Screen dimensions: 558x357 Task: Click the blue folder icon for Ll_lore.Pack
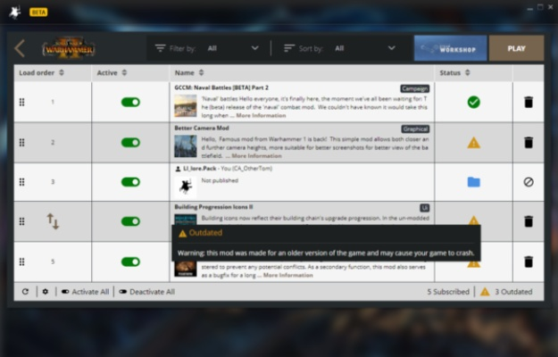tap(473, 182)
